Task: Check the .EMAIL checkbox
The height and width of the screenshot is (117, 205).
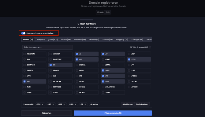Action: point(103,65)
